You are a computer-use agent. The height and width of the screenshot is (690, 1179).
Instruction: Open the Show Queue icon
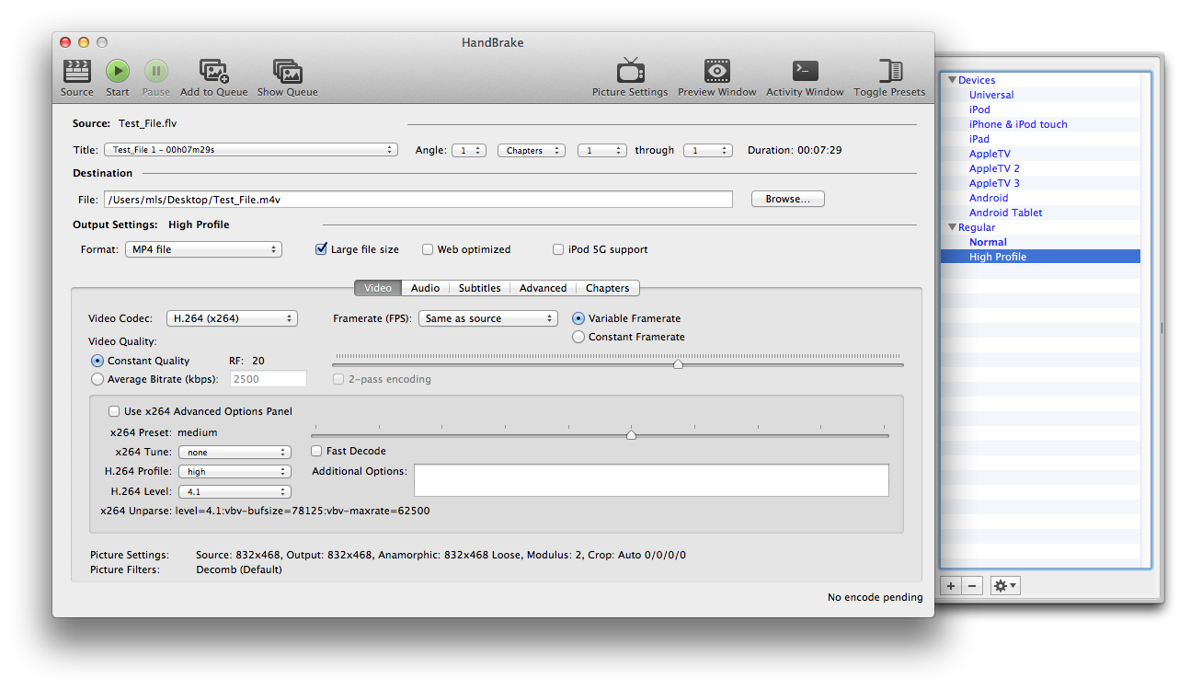click(287, 72)
